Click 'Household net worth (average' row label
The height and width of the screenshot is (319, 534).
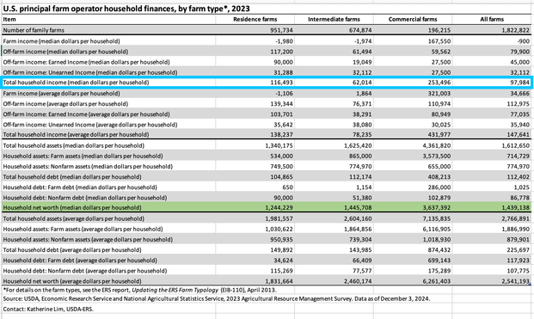(x=72, y=281)
